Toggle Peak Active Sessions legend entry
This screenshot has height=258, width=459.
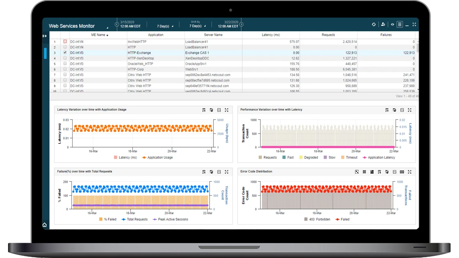[170, 219]
